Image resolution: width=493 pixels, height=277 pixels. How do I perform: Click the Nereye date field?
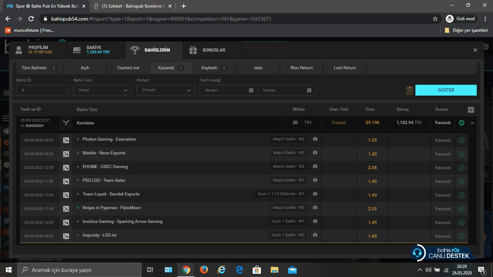(x=287, y=90)
